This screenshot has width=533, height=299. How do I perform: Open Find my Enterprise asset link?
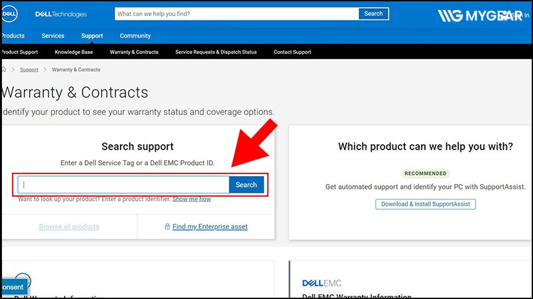point(210,227)
